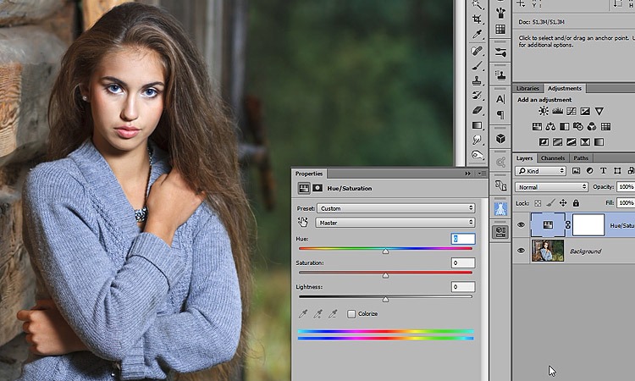Open the 3D panel cube icon

(500, 139)
